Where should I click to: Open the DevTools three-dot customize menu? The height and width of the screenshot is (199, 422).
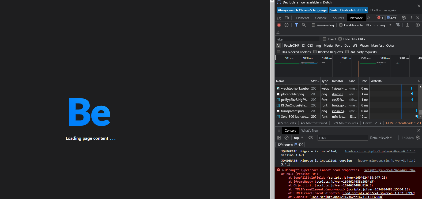tap(411, 18)
